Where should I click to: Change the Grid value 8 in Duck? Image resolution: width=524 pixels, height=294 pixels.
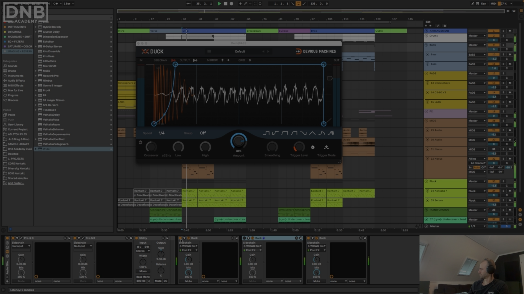[x=249, y=60]
